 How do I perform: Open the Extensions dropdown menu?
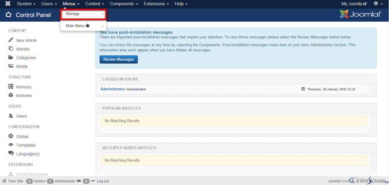[x=156, y=4]
